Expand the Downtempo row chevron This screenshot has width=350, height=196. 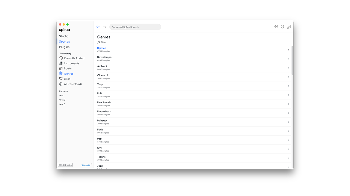[288, 59]
